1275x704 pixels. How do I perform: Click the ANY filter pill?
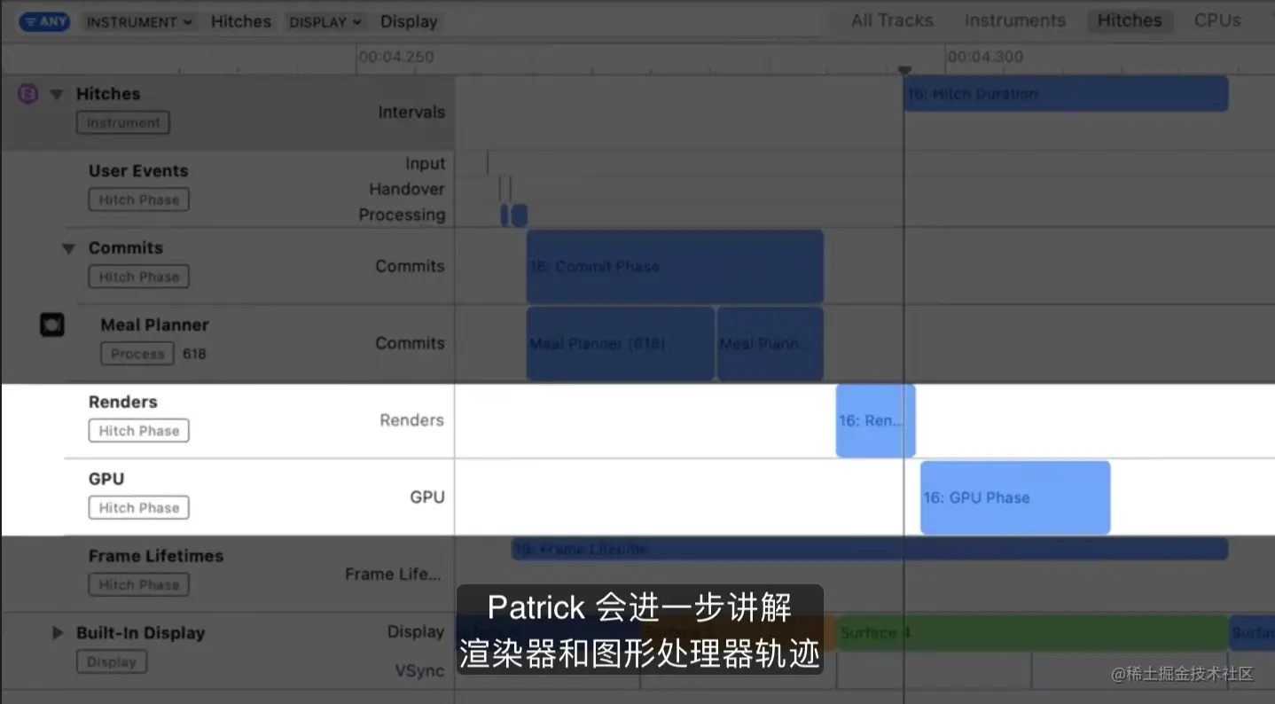tap(44, 21)
